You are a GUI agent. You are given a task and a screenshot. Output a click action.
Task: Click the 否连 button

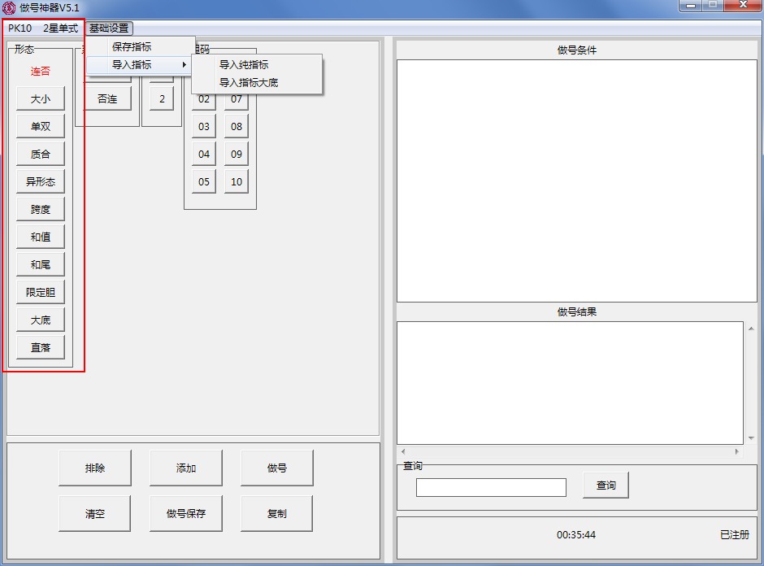point(107,99)
